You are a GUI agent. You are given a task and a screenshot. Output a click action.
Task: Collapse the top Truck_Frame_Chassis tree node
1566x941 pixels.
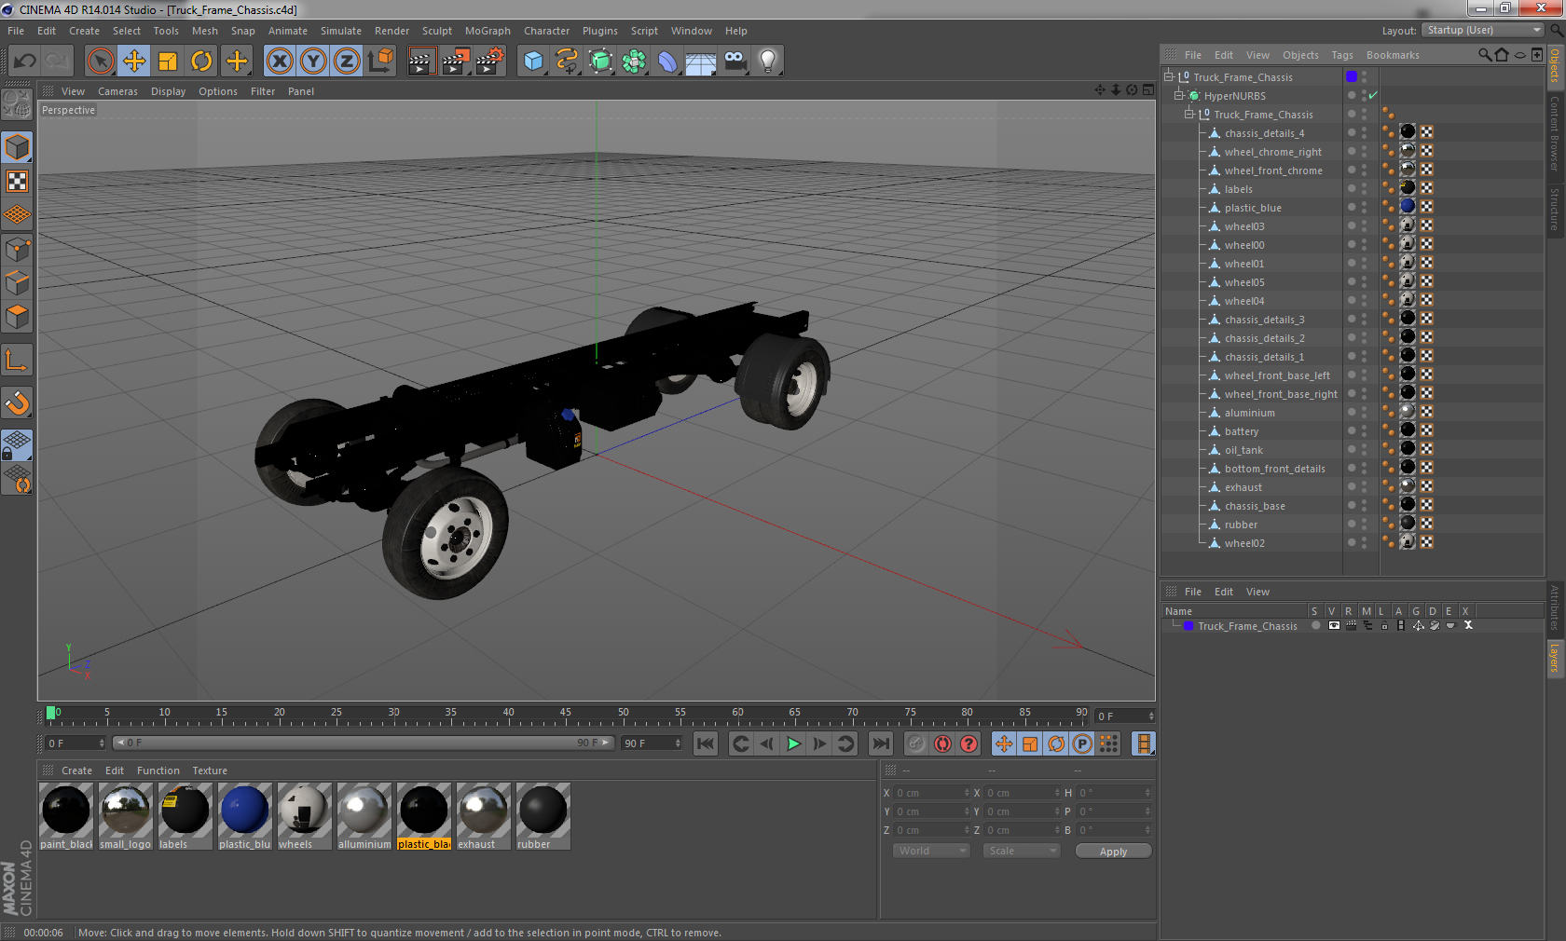(1169, 77)
